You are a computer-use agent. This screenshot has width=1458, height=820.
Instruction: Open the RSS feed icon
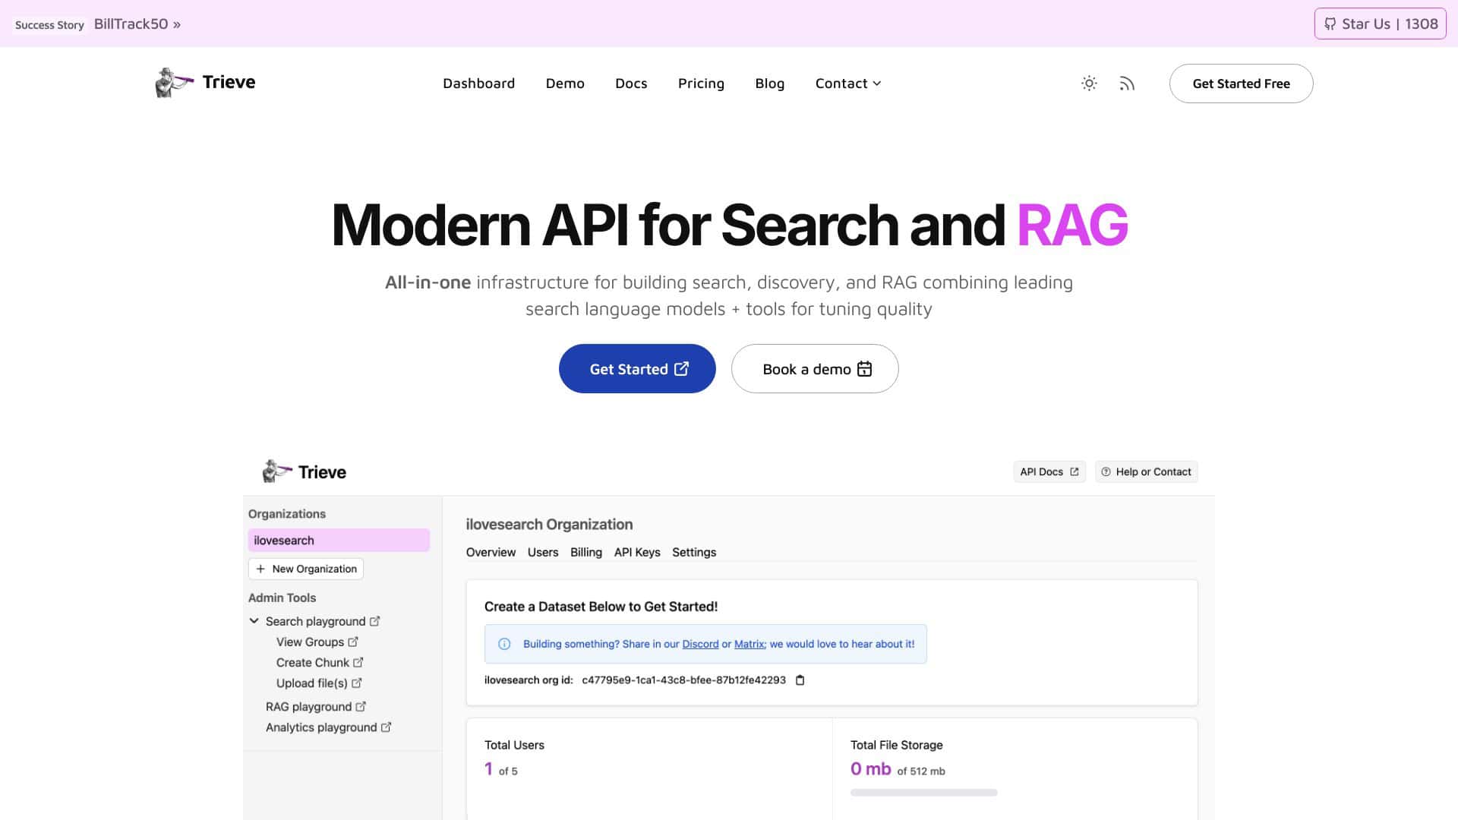1127,84
